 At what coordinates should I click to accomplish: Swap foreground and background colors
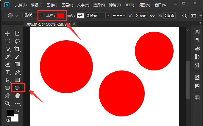17,111
